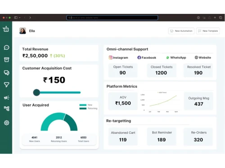The height and width of the screenshot is (168, 225).
Task: Click the browser downloads icon
Action: point(198,17)
